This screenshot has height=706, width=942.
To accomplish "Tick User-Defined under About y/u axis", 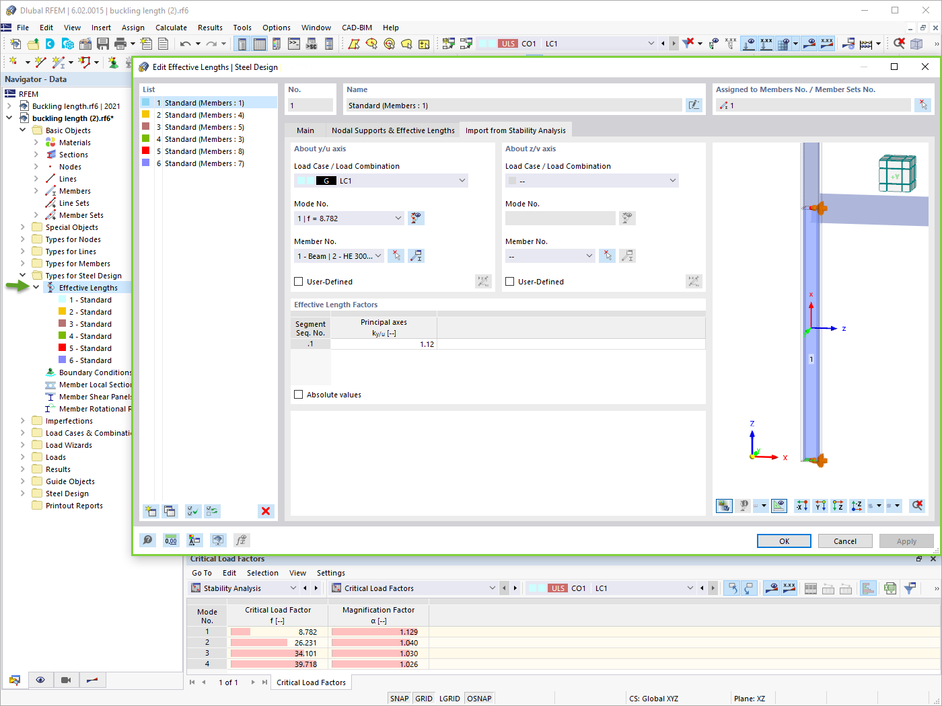I will [299, 282].
